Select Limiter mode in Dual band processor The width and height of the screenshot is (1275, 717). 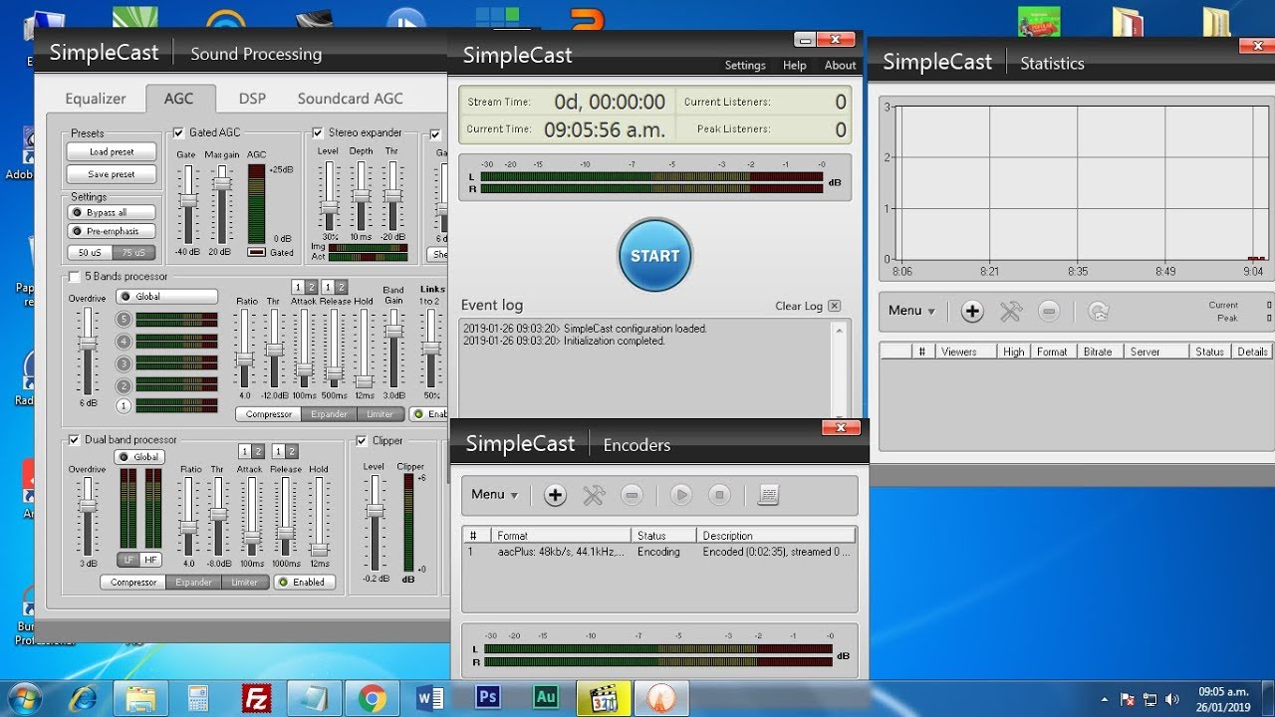(245, 582)
